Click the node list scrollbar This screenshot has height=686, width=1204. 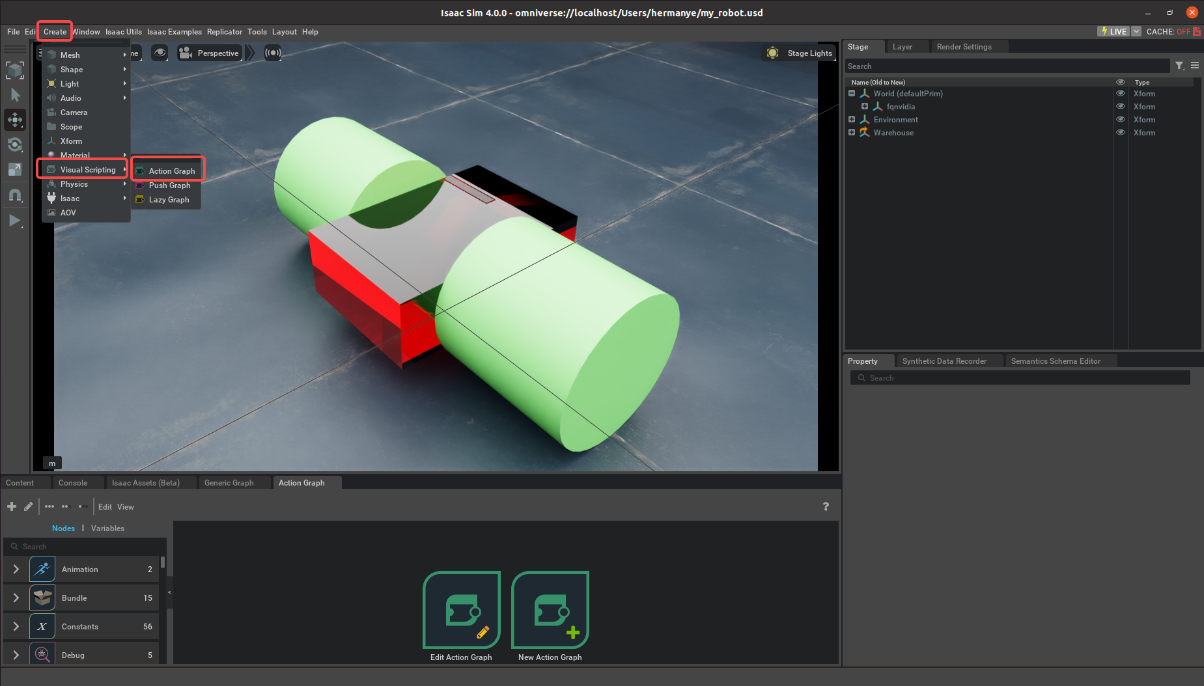point(163,562)
